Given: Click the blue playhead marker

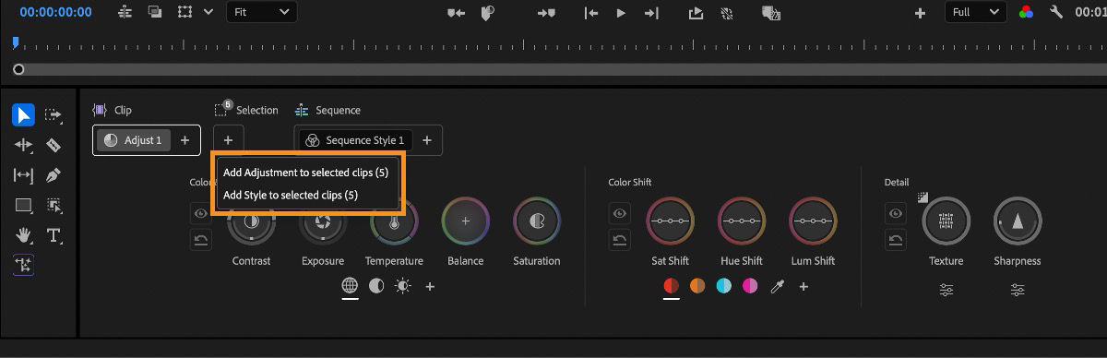Looking at the screenshot, I should pos(15,42).
